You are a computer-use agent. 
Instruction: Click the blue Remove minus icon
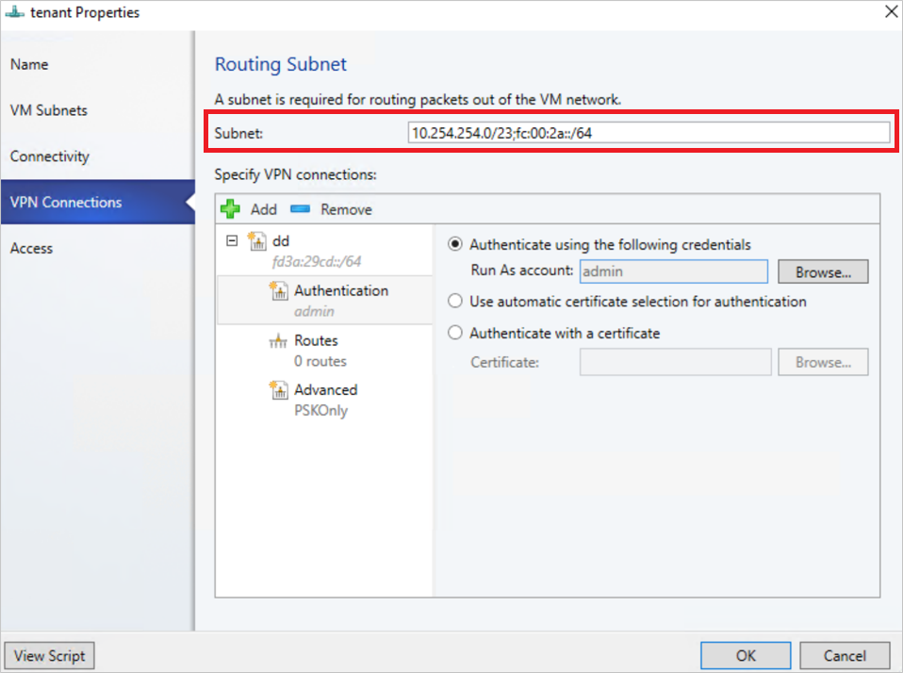click(300, 209)
